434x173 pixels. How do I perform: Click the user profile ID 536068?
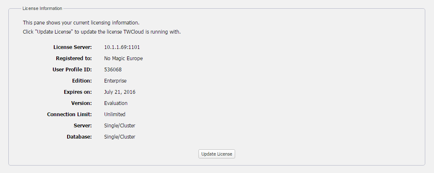[x=113, y=70]
